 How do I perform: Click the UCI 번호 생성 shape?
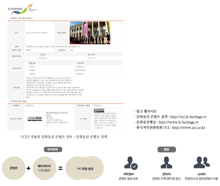[x=85, y=168]
